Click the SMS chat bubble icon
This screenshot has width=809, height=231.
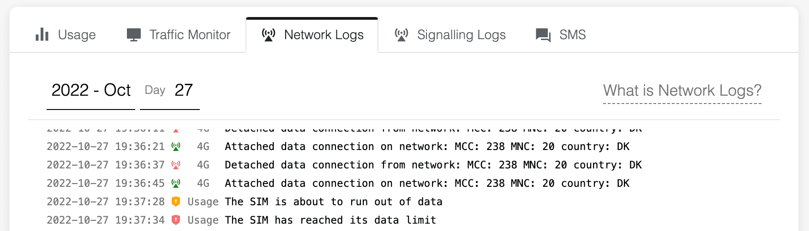click(543, 35)
